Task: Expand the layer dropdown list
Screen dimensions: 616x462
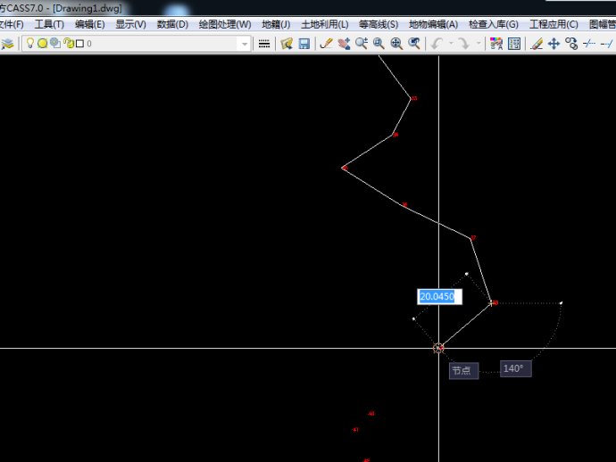Action: [x=245, y=43]
